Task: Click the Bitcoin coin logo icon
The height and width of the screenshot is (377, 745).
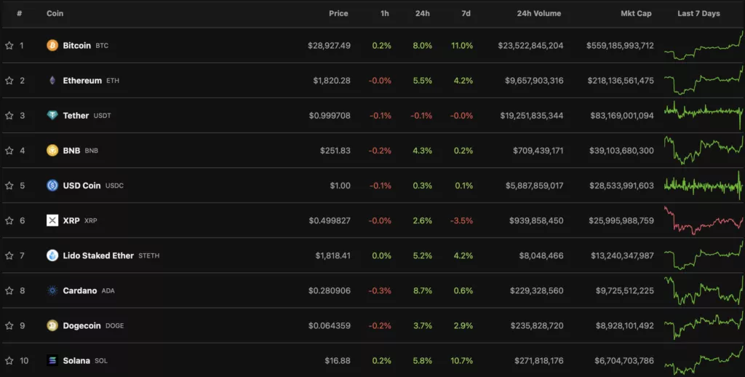Action: [52, 46]
